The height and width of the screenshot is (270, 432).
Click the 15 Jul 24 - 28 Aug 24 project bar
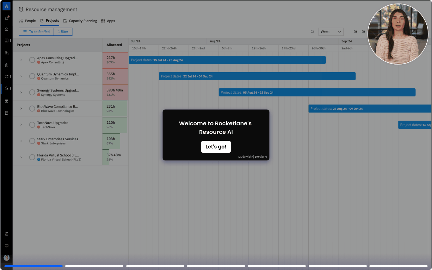coord(227,60)
